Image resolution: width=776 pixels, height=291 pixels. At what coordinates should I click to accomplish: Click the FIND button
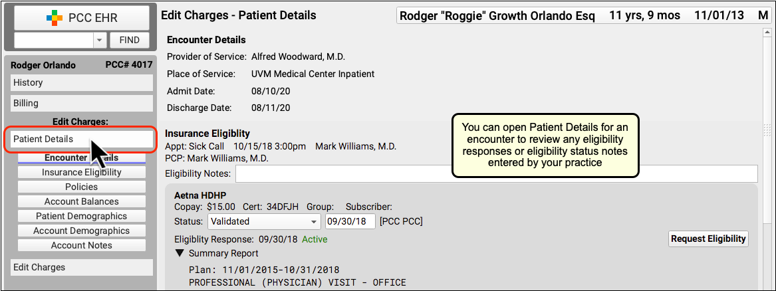click(x=129, y=41)
